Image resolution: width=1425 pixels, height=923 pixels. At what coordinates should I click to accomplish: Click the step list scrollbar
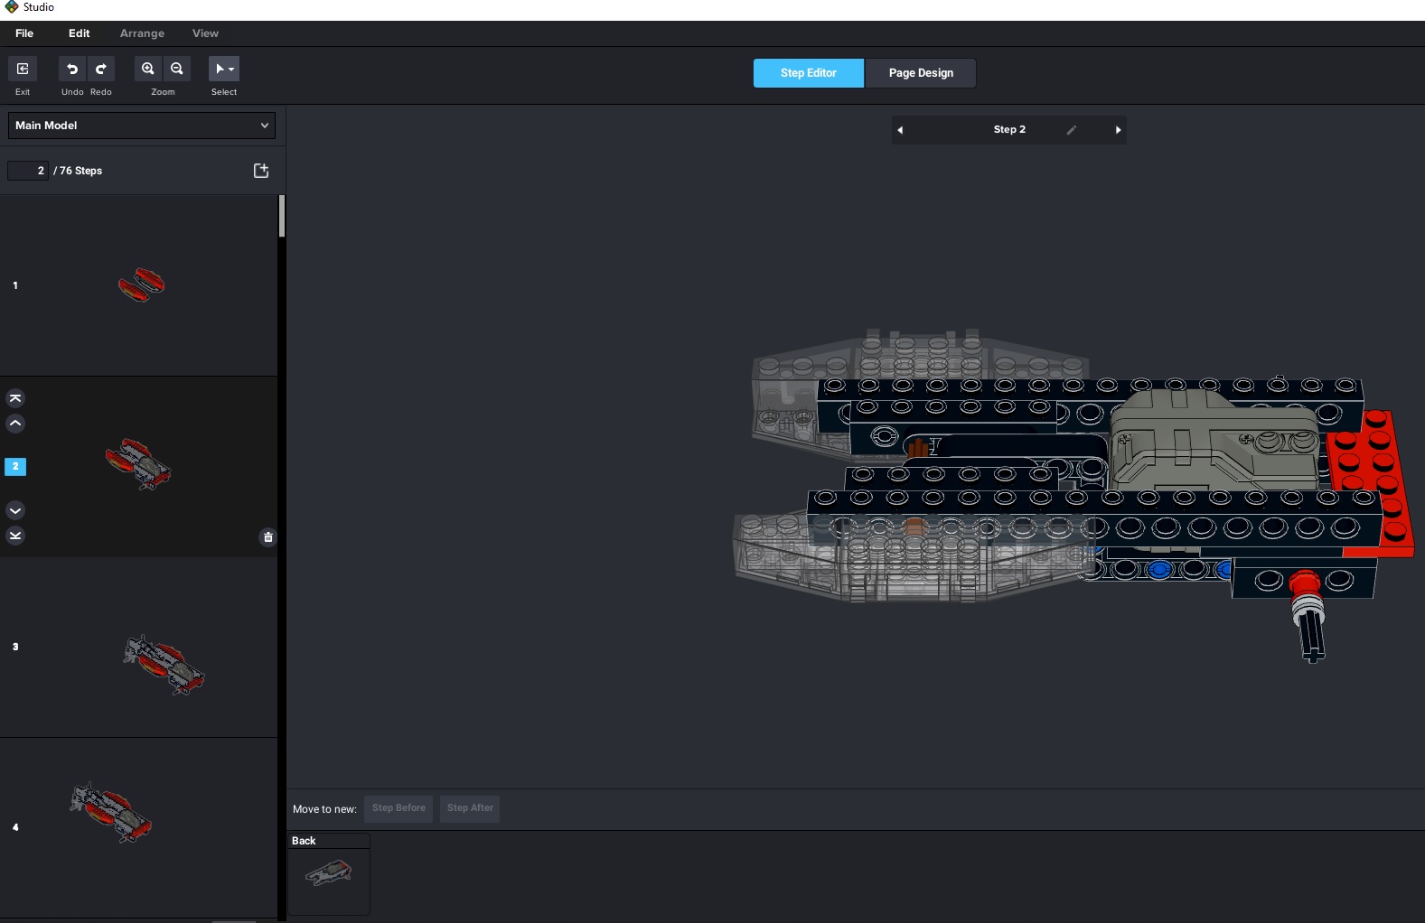coord(282,217)
